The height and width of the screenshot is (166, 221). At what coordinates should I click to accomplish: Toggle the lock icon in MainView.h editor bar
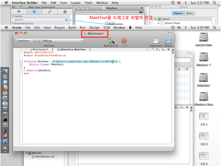pyautogui.click(x=173, y=49)
